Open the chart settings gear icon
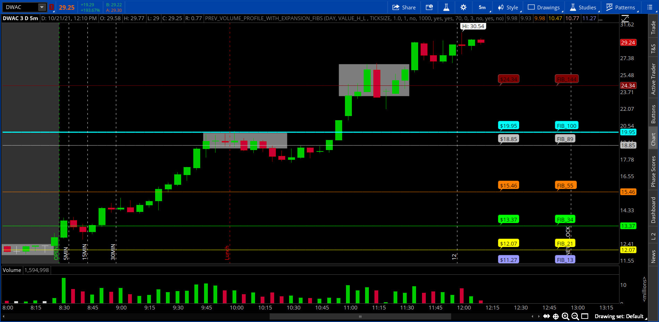 click(464, 7)
